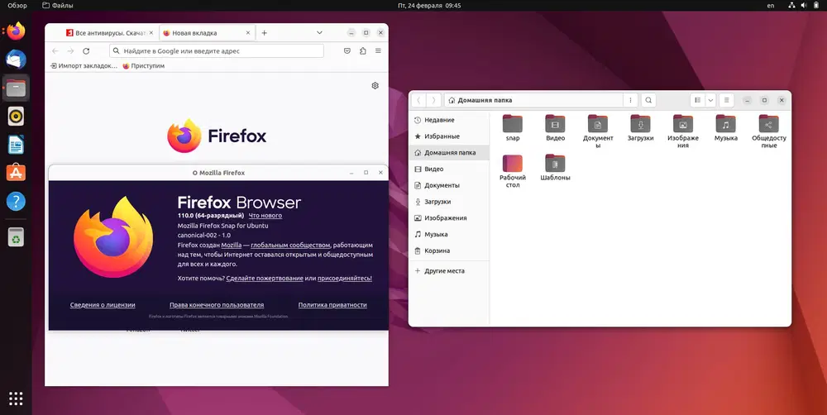827x415 pixels.
Task: Open the Trash icon in the dock
Action: pyautogui.click(x=16, y=237)
